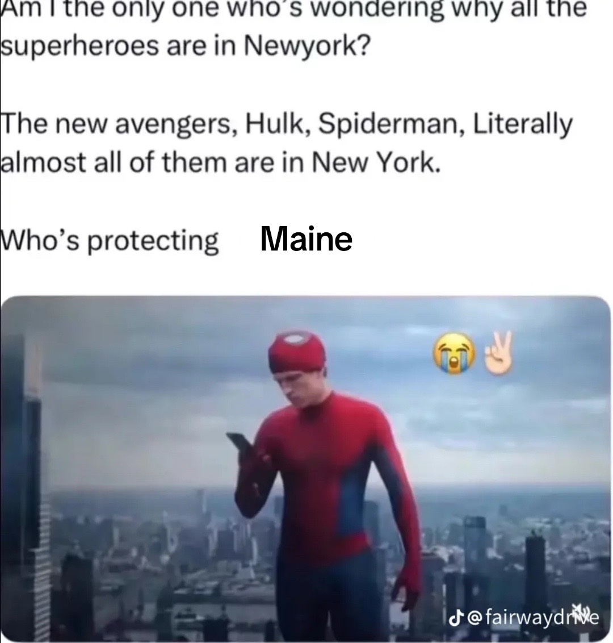Click the bold word Maine
This screenshot has width=613, height=643.
[x=306, y=238]
